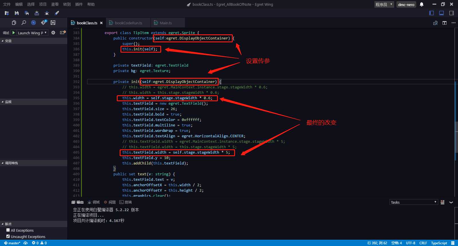Save the current file with the disk icon
Screen dimensions: 458x246
pos(17,13)
